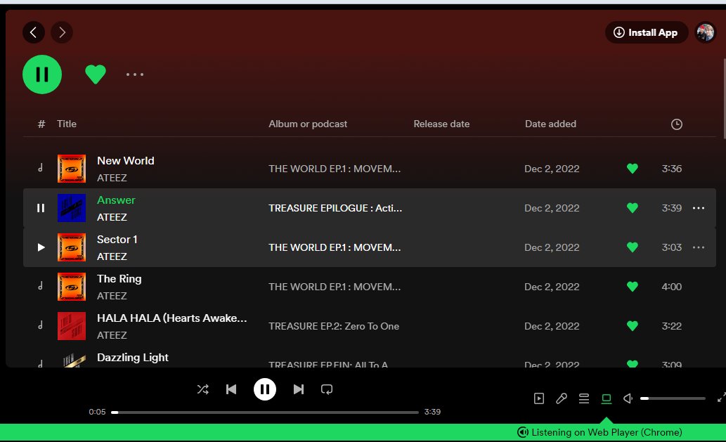Open album link in The Ring row
The height and width of the screenshot is (442, 726).
click(335, 287)
